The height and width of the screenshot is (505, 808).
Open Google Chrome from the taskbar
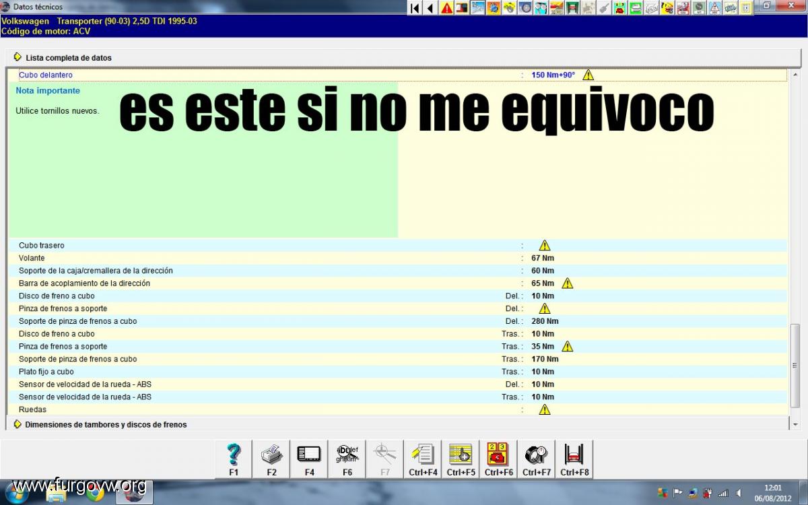(x=95, y=493)
